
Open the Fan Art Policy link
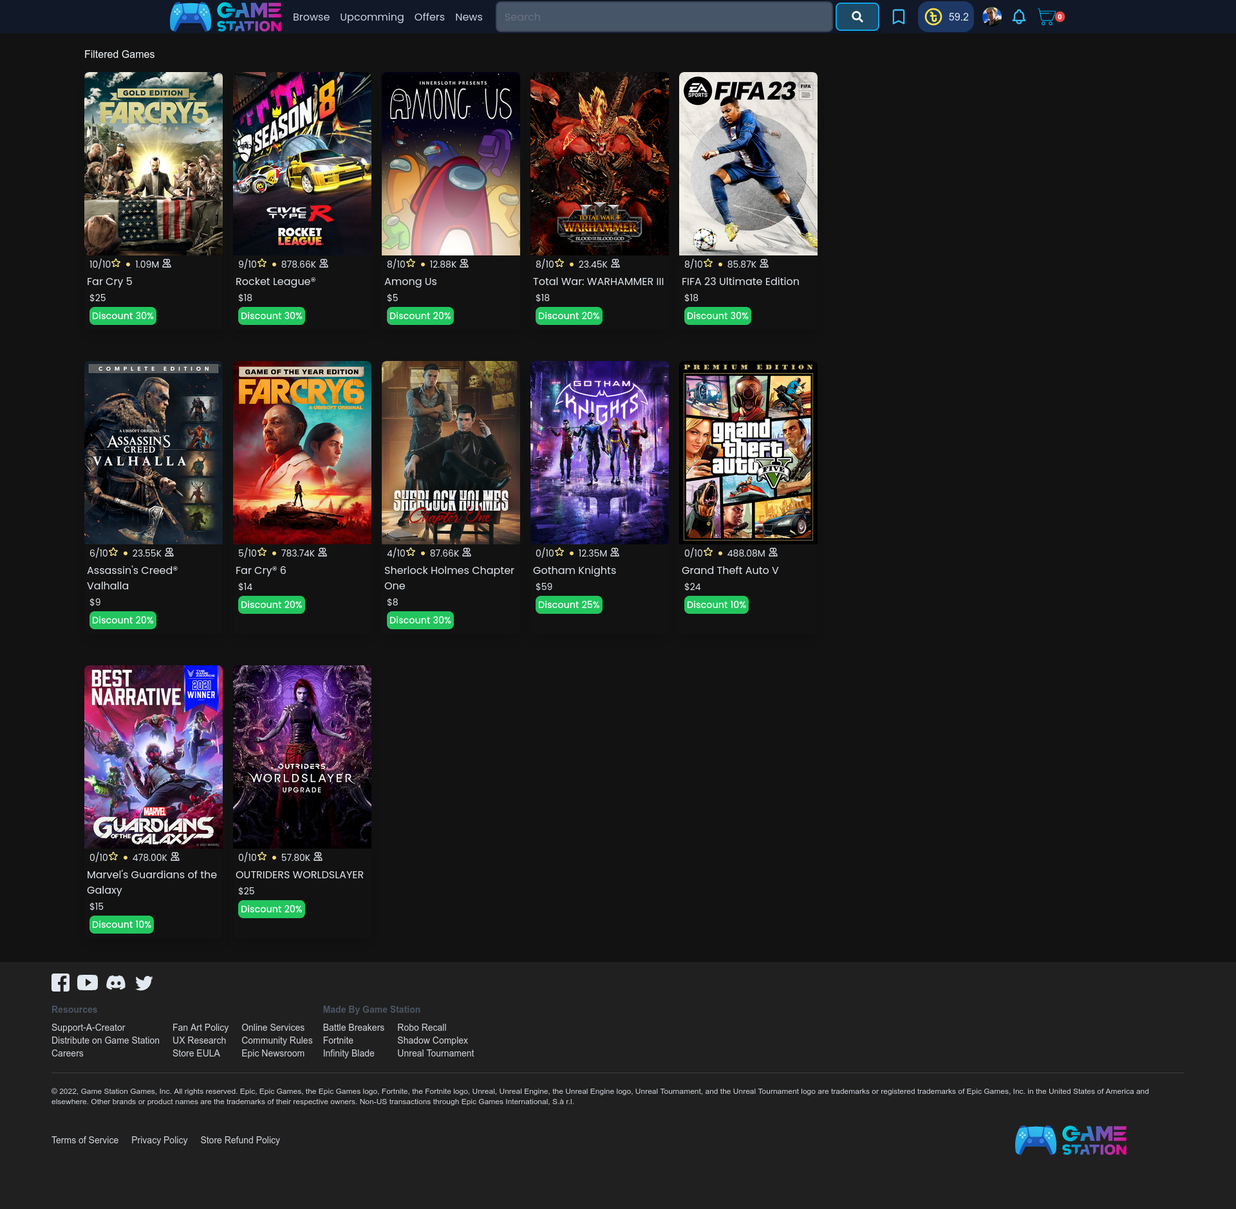[x=200, y=1028]
